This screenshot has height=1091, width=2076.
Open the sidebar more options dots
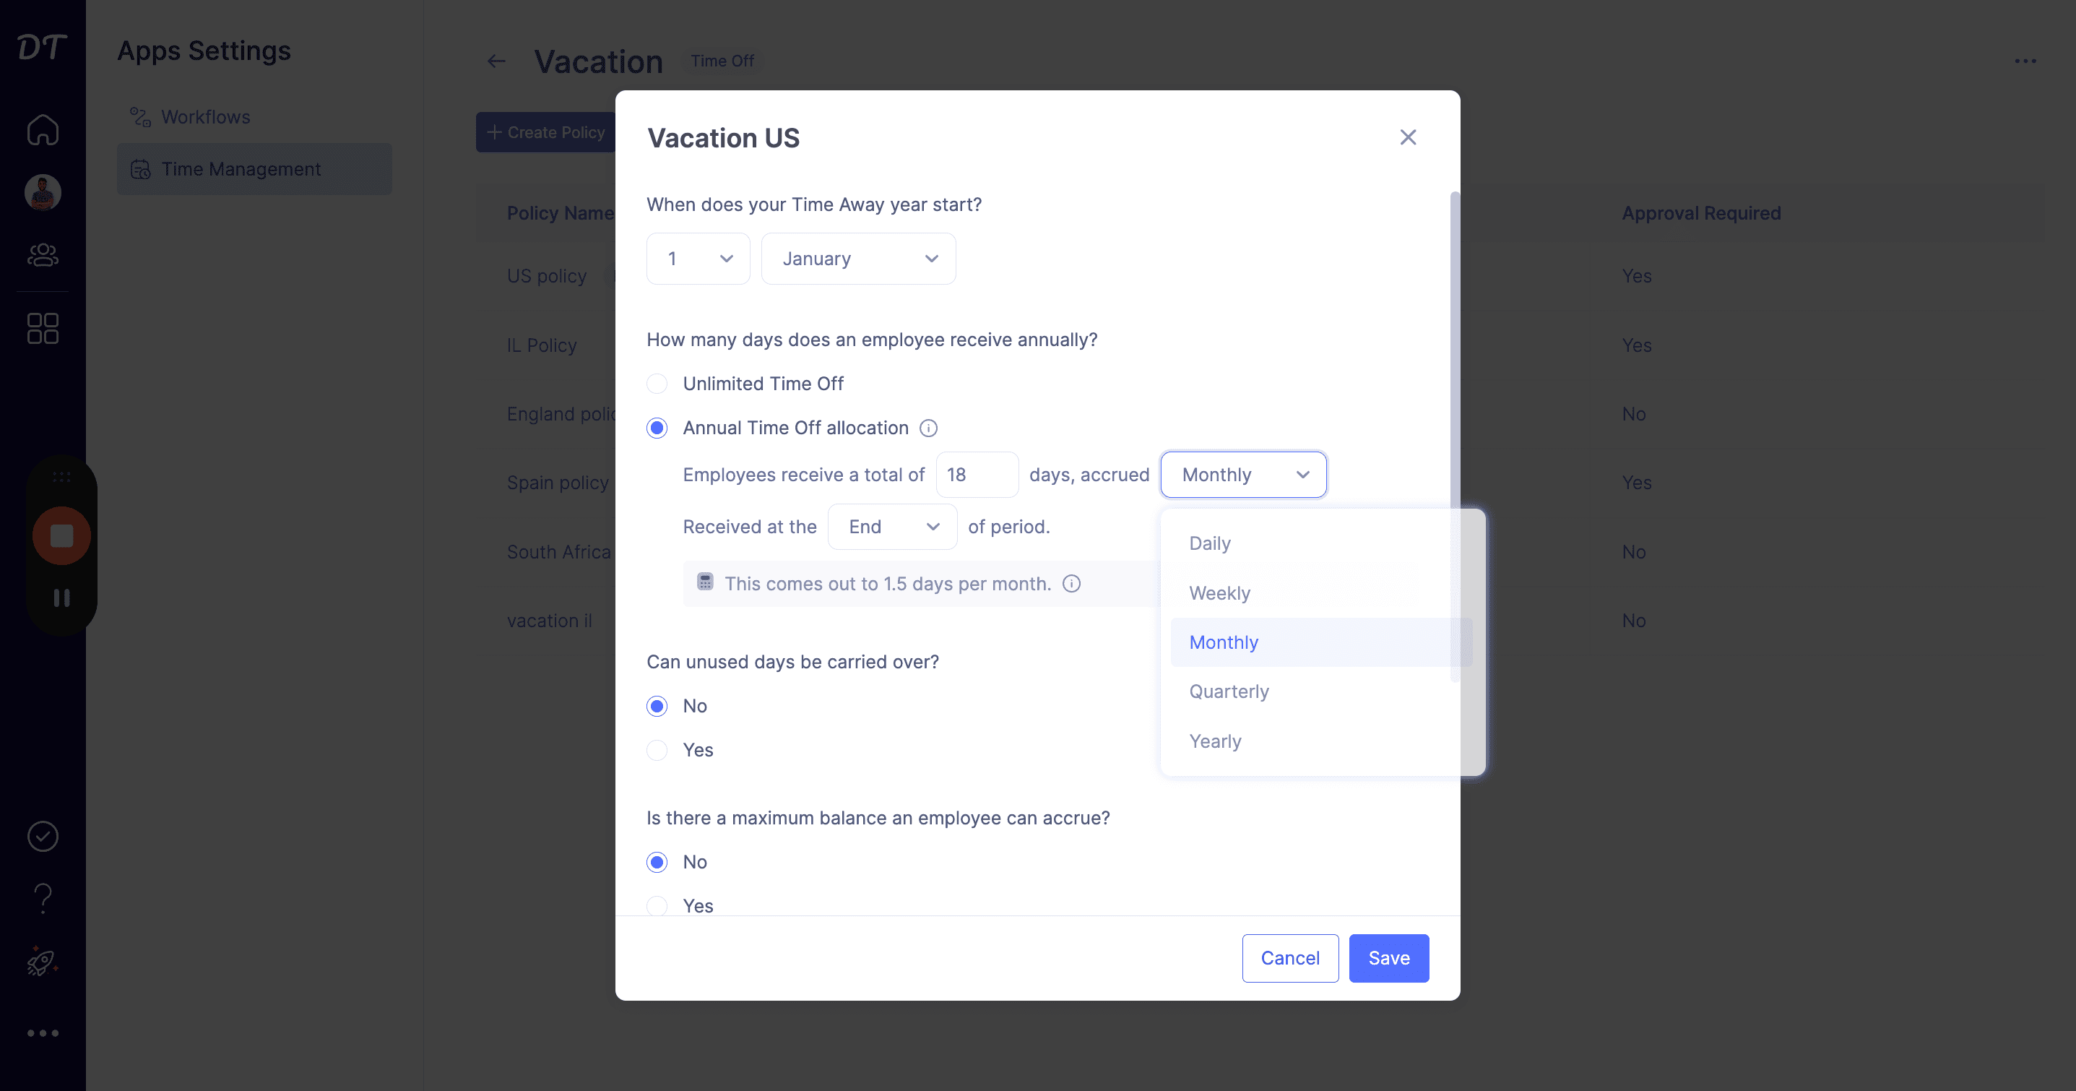click(x=43, y=1033)
